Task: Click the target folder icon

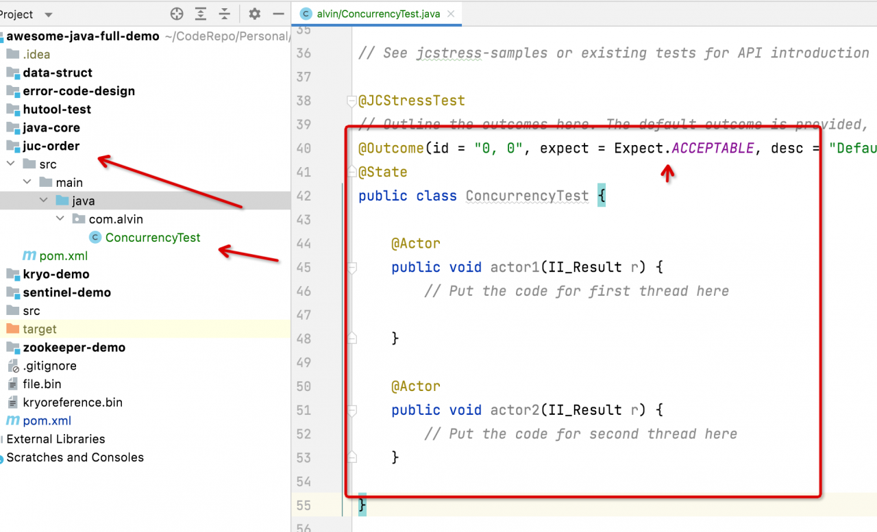Action: [x=12, y=329]
